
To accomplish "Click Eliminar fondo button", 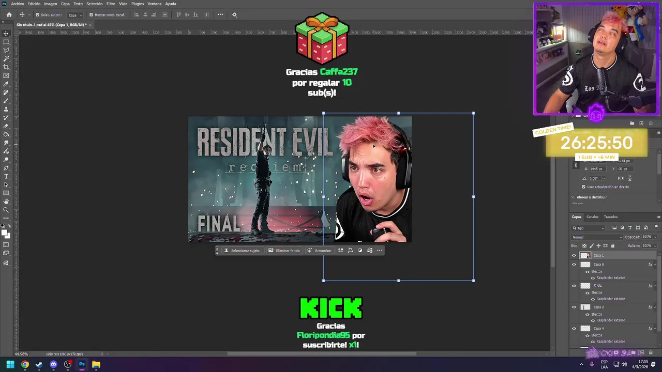I will coord(284,251).
